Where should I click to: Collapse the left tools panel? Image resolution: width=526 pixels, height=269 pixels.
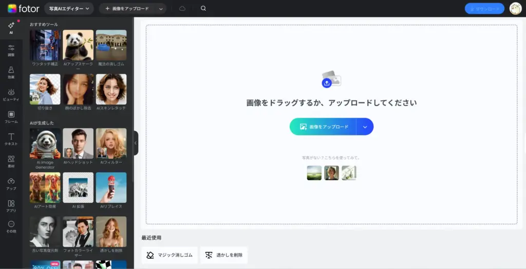(x=136, y=143)
